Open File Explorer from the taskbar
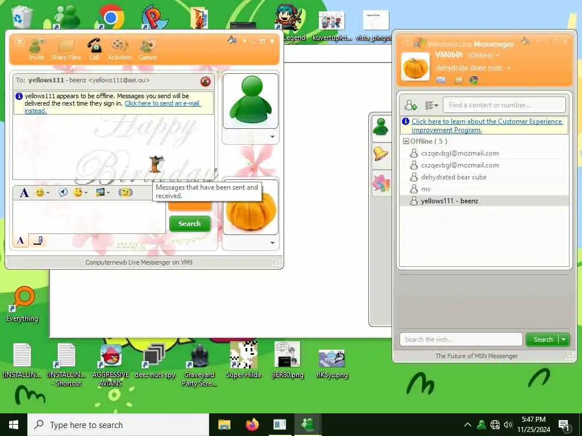This screenshot has width=582, height=436. 224,425
